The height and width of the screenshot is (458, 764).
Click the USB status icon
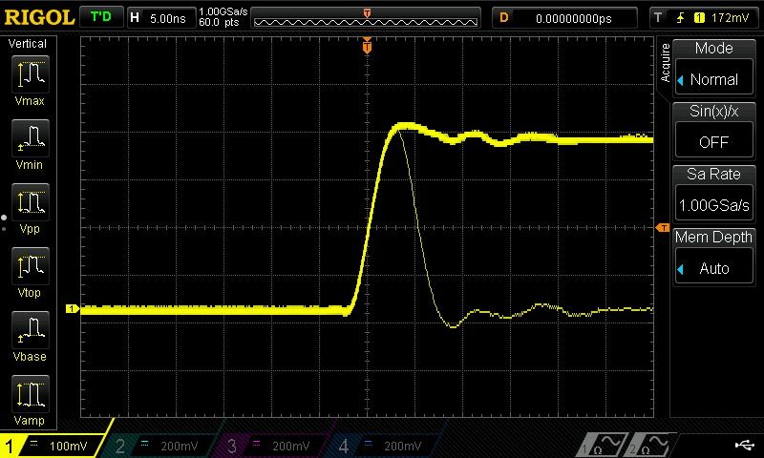click(x=744, y=445)
